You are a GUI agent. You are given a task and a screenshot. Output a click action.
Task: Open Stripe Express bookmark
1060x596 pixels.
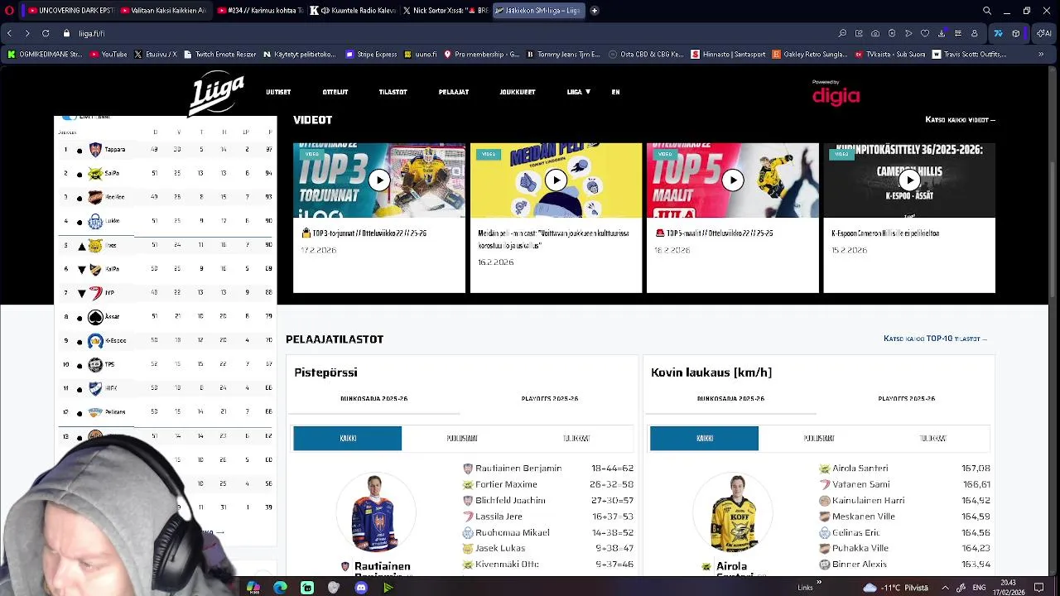pyautogui.click(x=371, y=55)
